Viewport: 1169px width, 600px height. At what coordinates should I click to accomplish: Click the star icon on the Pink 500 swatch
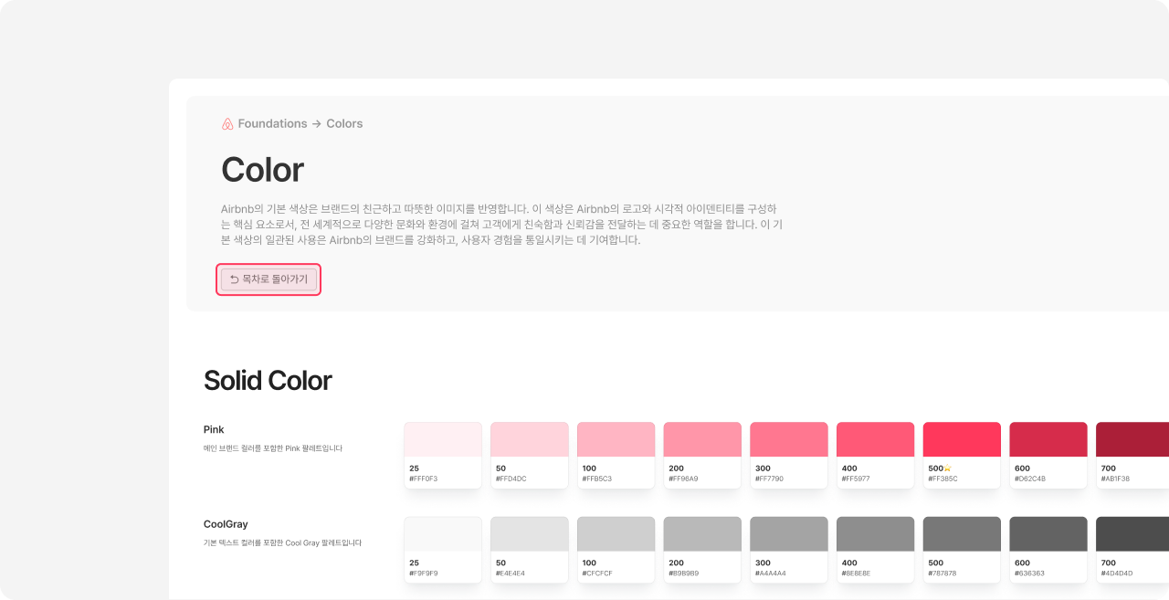[x=947, y=468]
